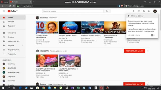161x90 pixels.
Task: Open the messages chat bubble icon
Action: 144,11
